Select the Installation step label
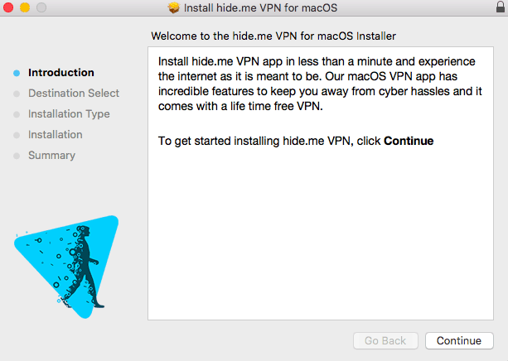Image resolution: width=508 pixels, height=361 pixels. [55, 135]
